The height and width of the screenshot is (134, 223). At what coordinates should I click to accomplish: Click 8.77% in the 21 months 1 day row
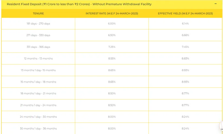[185, 105]
